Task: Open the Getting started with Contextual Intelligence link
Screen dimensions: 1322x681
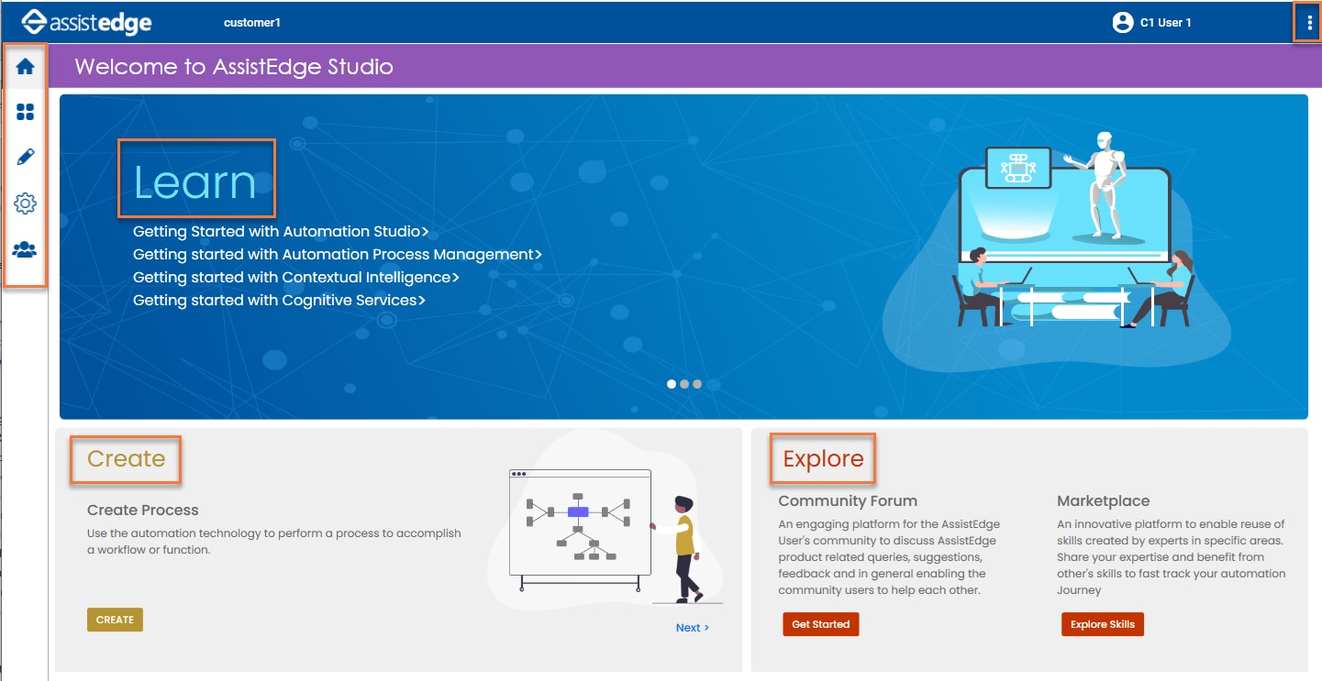Action: (295, 277)
